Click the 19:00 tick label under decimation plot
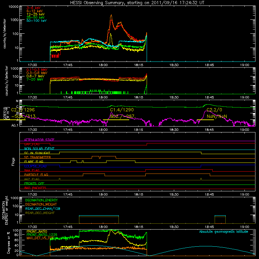Viewport: 259px width, 259px height. (x=245, y=227)
